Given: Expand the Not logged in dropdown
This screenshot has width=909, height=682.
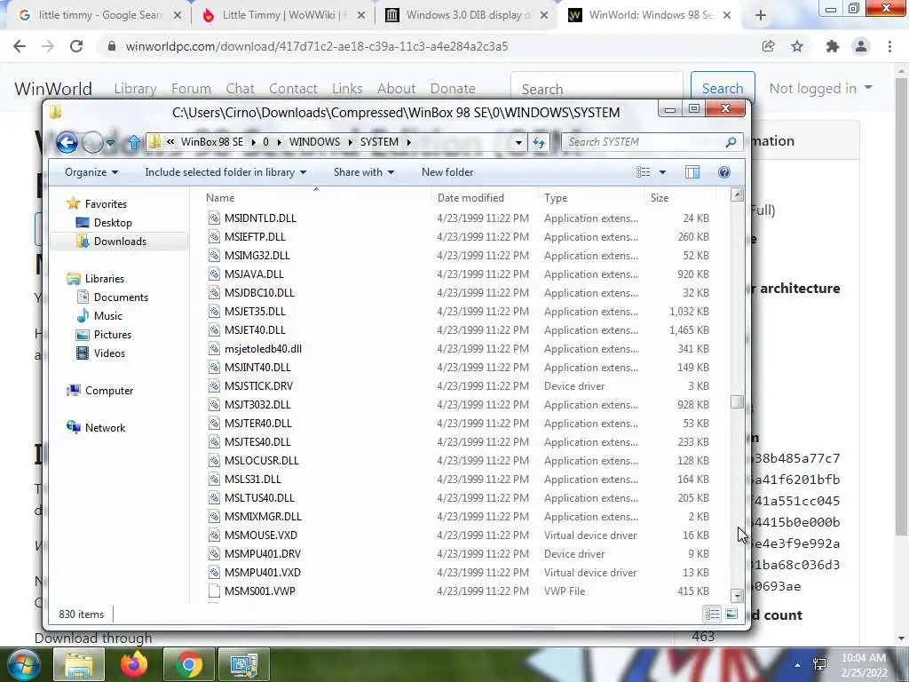Looking at the screenshot, I should 820,88.
